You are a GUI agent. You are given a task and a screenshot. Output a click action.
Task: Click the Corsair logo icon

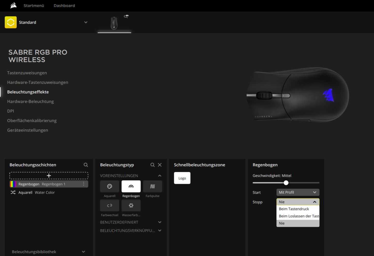13,5
